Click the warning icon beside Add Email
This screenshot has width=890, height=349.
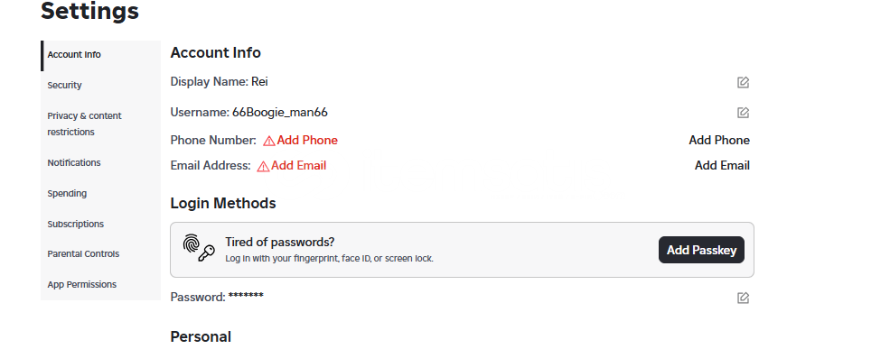coord(263,166)
